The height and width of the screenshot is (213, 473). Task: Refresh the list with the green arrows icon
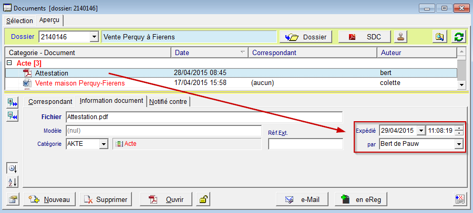pyautogui.click(x=458, y=37)
